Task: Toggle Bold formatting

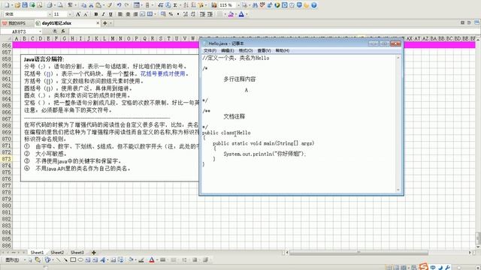Action: click(96, 14)
